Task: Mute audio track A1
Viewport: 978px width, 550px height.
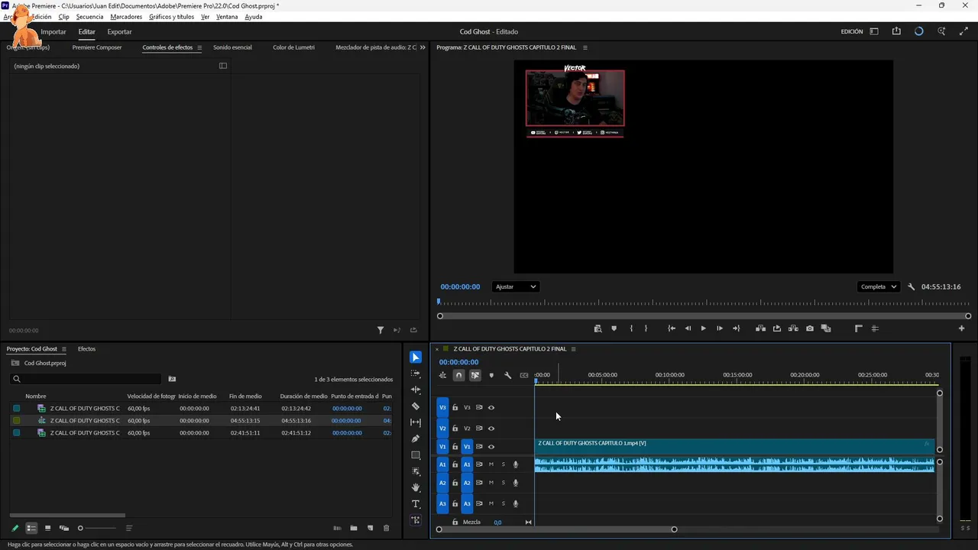Action: click(x=491, y=464)
